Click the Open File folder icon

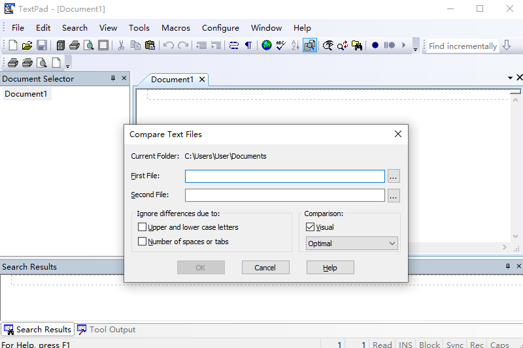pyautogui.click(x=27, y=46)
